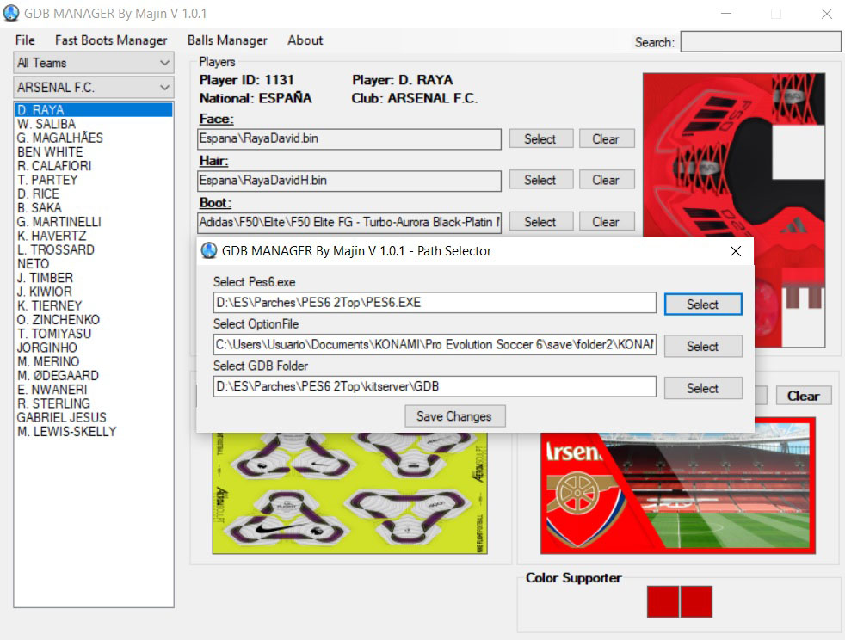Click Clear button for Boot
This screenshot has height=640, width=845.
point(607,222)
